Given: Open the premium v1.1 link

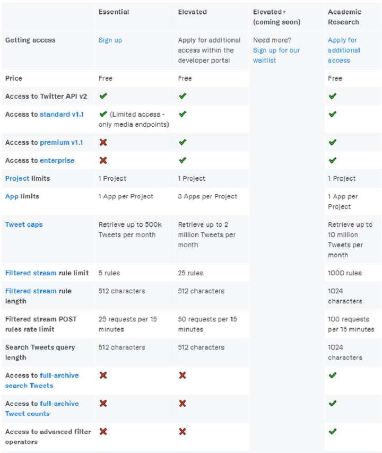Looking at the screenshot, I should 61,143.
